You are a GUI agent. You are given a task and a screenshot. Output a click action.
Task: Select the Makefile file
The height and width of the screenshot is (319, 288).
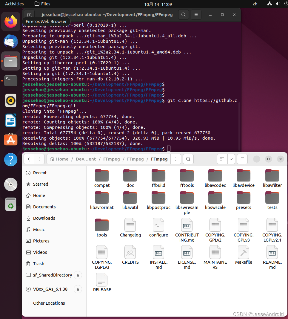tap(244, 255)
